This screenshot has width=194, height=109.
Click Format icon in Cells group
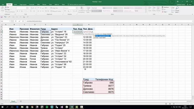click(x=158, y=8)
